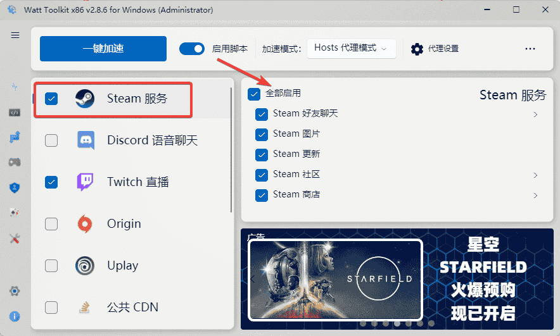Expand the Steam 商店 chevron
560x336 pixels.
[535, 196]
